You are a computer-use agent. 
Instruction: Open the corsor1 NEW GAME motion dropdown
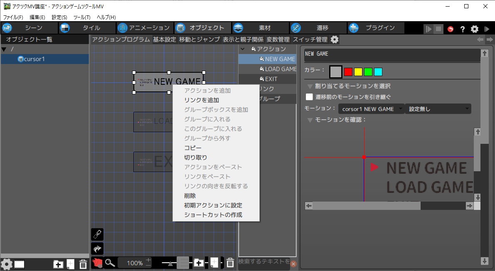point(371,109)
